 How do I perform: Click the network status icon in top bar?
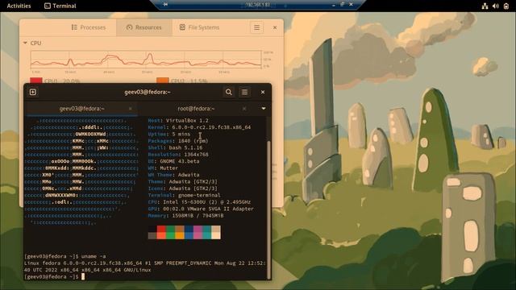pos(485,6)
